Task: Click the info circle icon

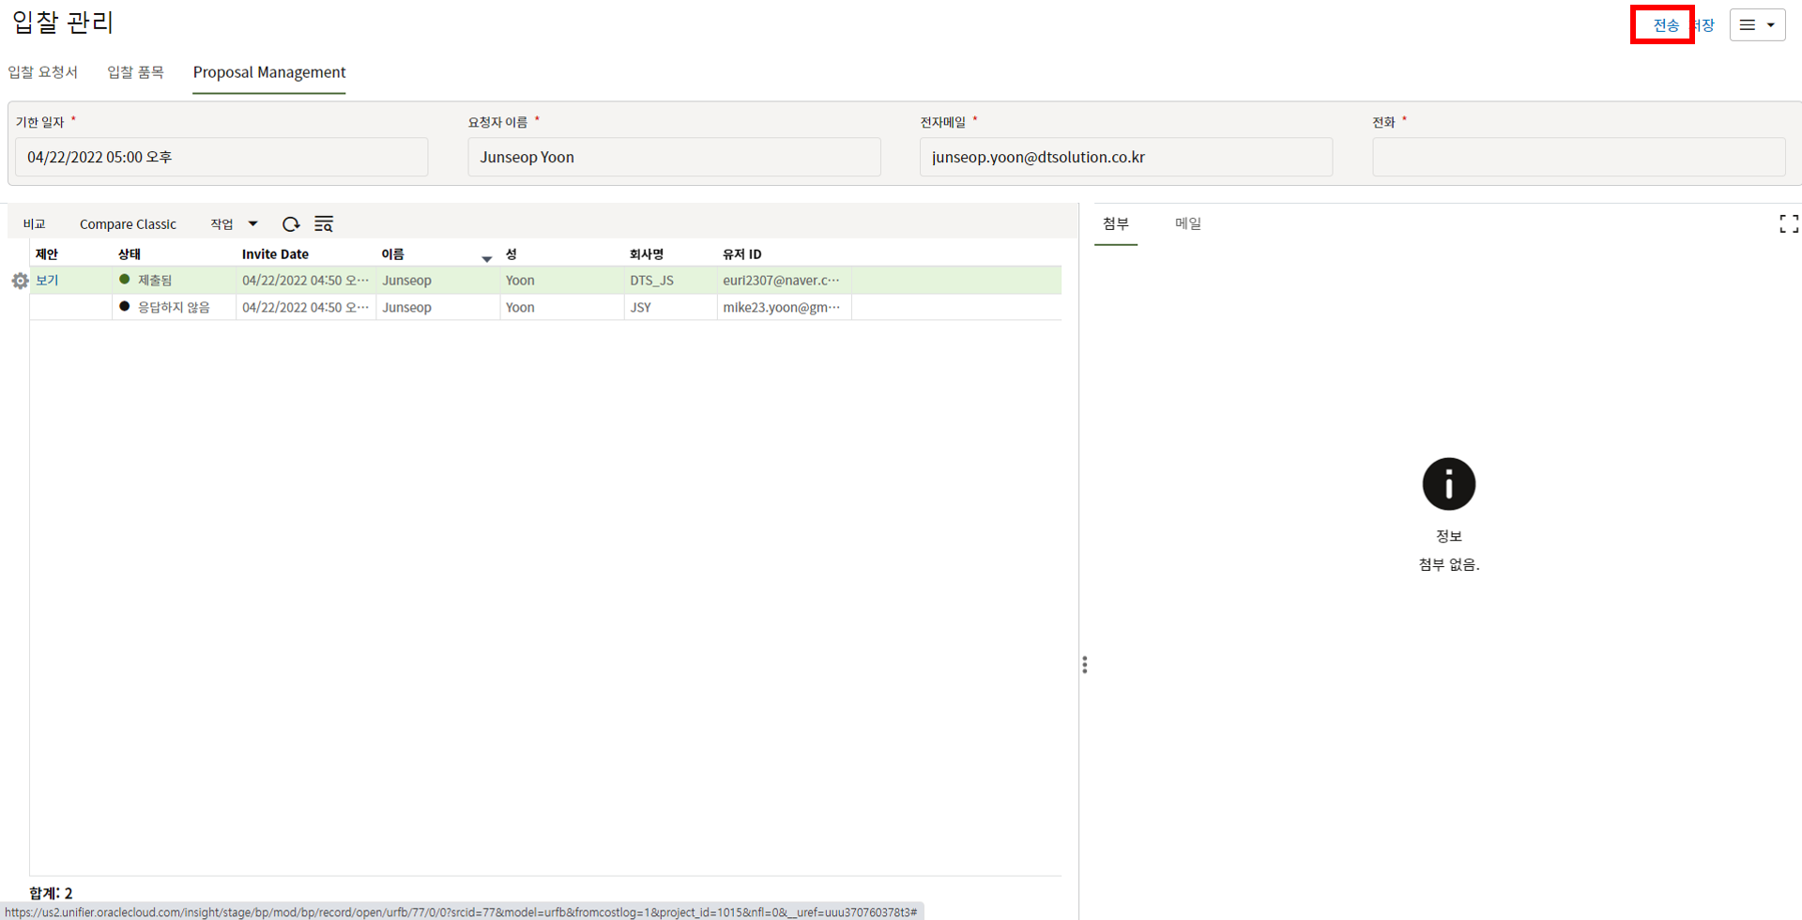Action: (1448, 484)
